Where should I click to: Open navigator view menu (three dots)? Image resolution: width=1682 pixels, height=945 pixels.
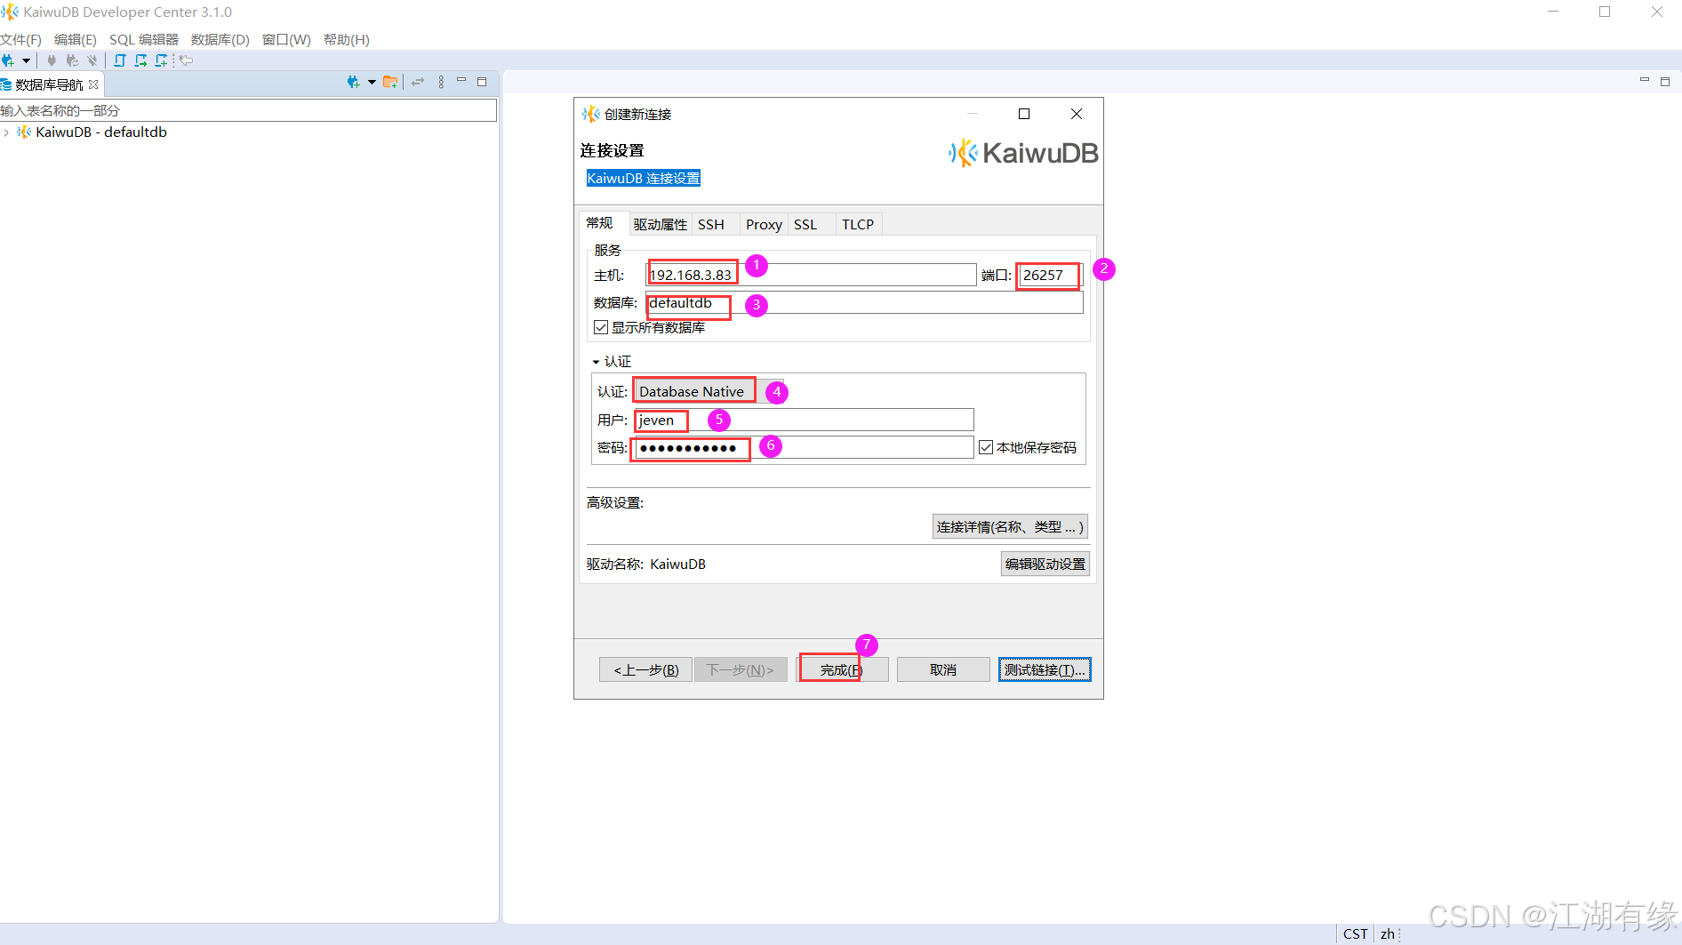tap(441, 82)
